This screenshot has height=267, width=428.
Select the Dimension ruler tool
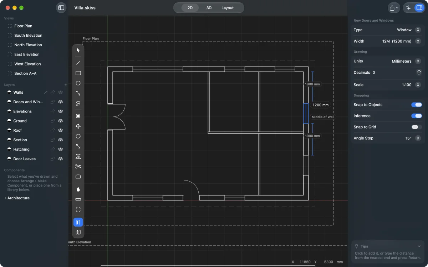78,199
